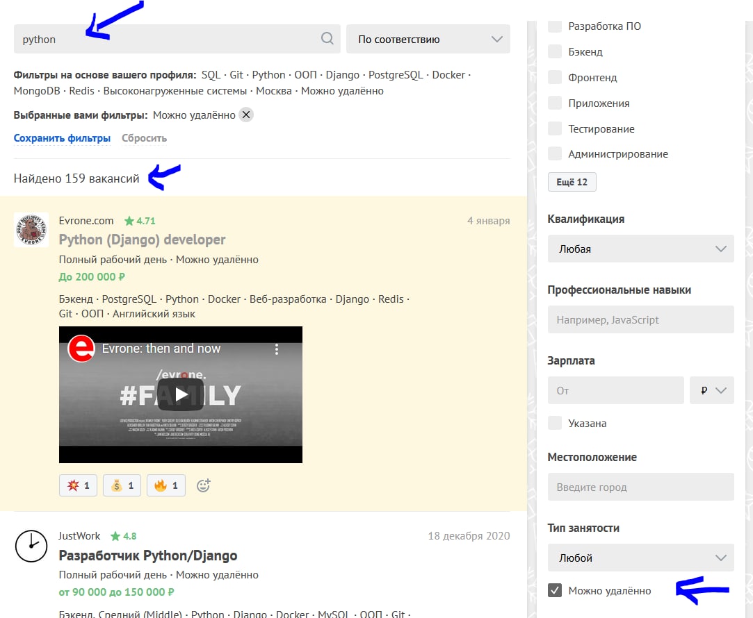753x618 pixels.
Task: Click 'Сохранить фильтры' link
Action: (62, 138)
